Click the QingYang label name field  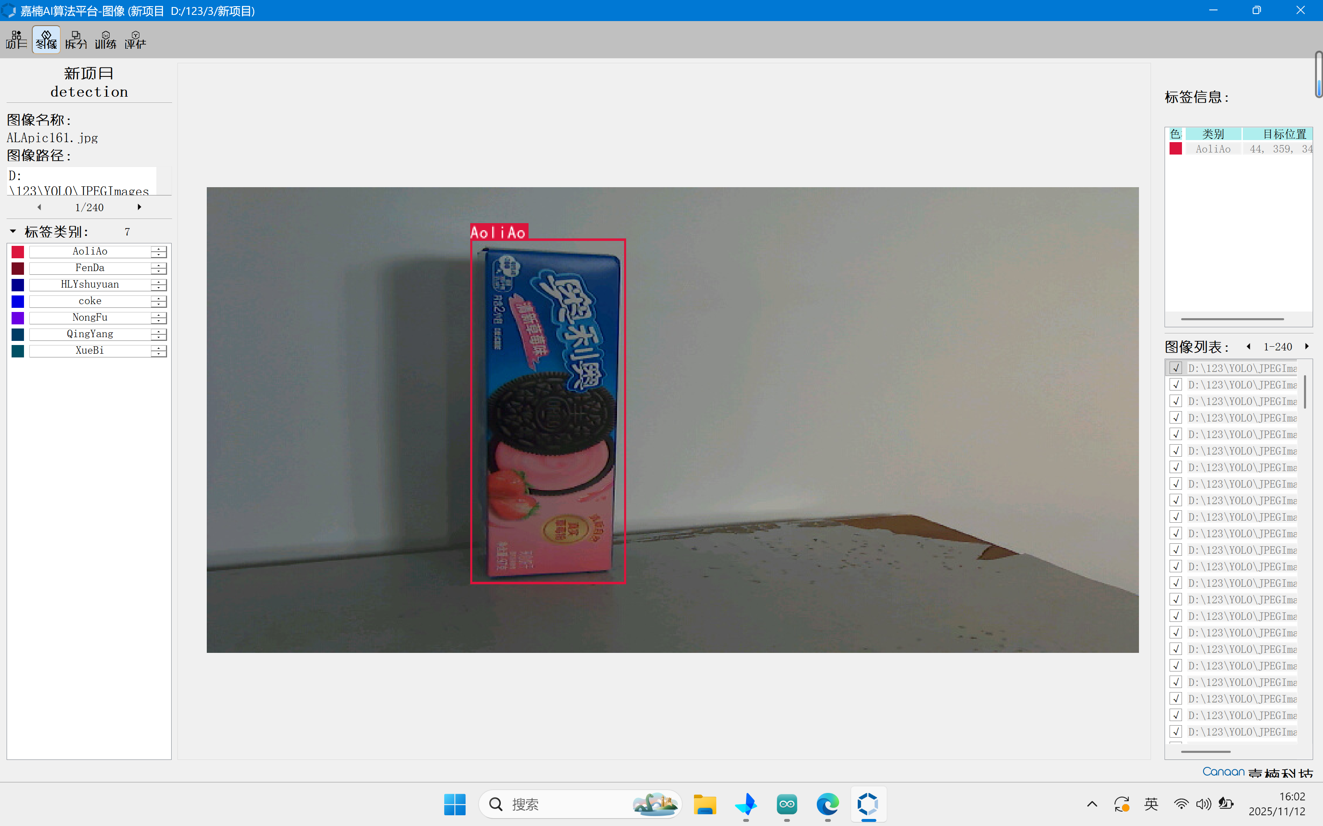pyautogui.click(x=90, y=334)
